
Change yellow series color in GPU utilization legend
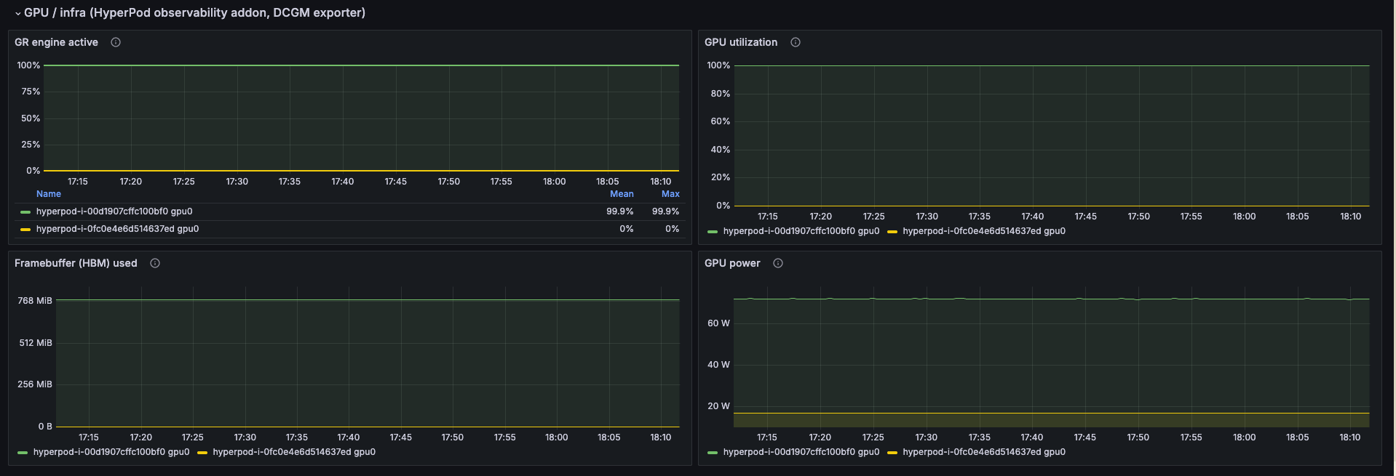click(892, 232)
